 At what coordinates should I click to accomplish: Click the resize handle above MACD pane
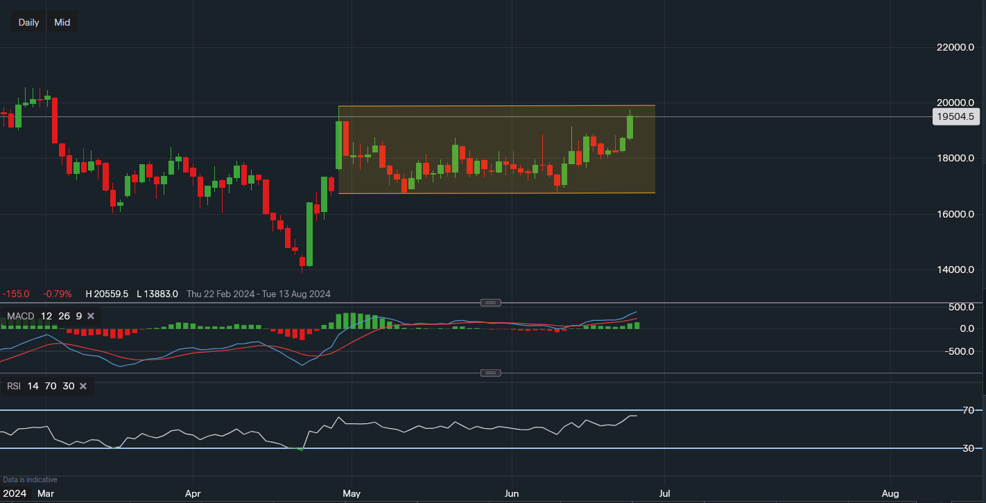point(490,303)
